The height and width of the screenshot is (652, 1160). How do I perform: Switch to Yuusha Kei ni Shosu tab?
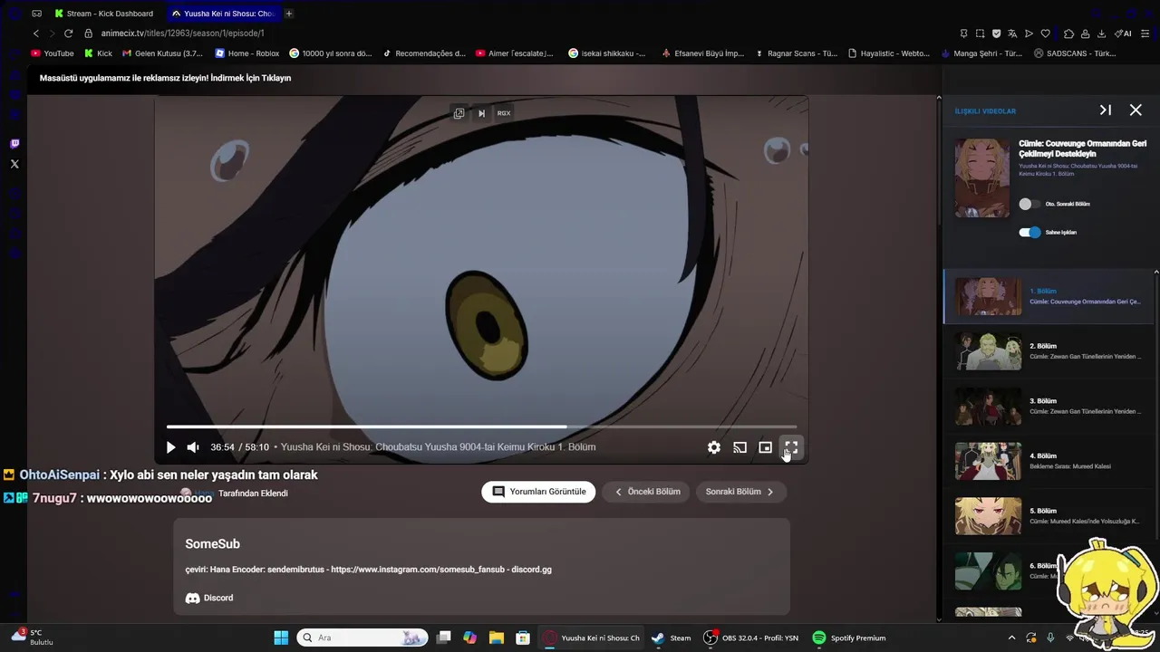224,14
